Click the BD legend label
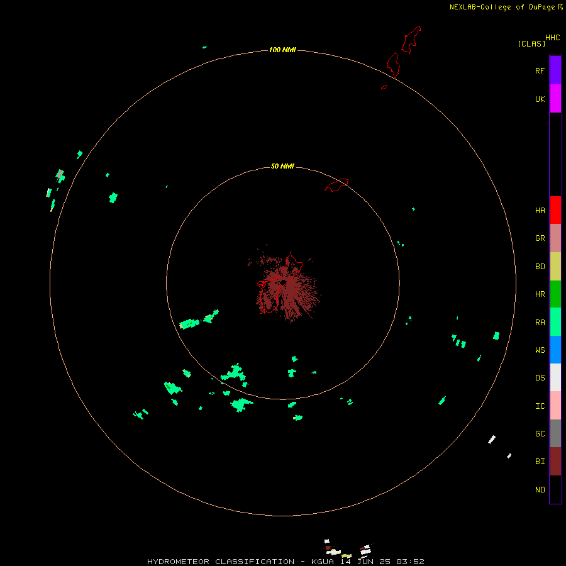This screenshot has width=566, height=566. (540, 267)
